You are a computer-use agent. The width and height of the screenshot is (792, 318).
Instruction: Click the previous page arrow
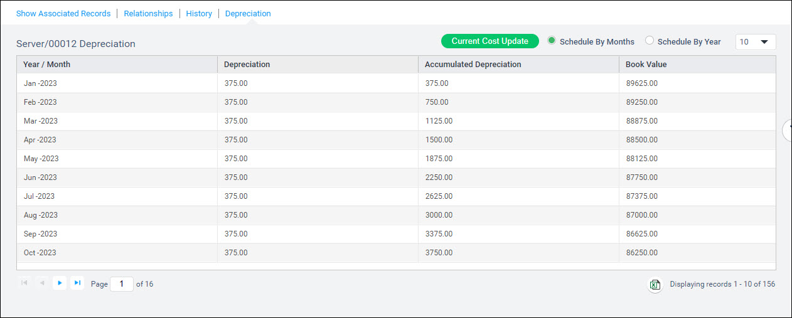pyautogui.click(x=42, y=284)
